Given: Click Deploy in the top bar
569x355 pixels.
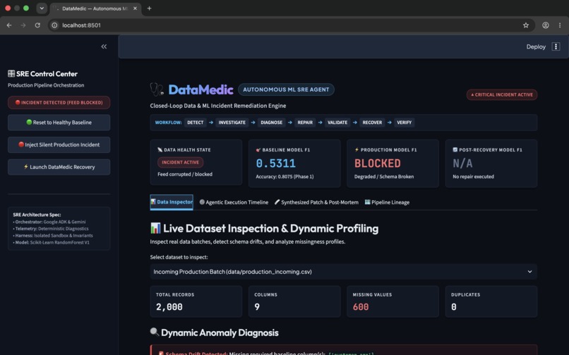Looking at the screenshot, I should pyautogui.click(x=536, y=46).
